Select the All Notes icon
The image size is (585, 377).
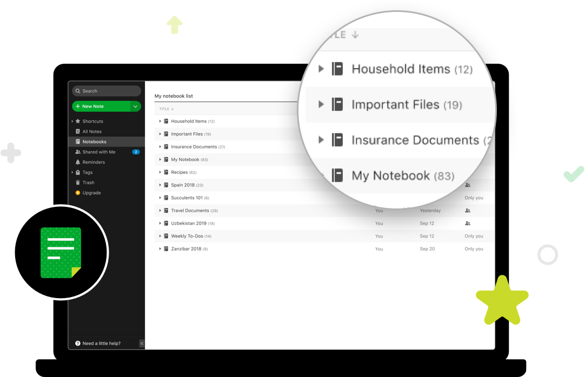(78, 131)
